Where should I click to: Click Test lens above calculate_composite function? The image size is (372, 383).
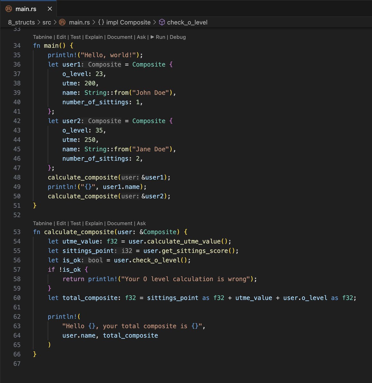coord(76,223)
